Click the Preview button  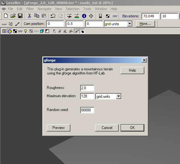(x=58, y=128)
